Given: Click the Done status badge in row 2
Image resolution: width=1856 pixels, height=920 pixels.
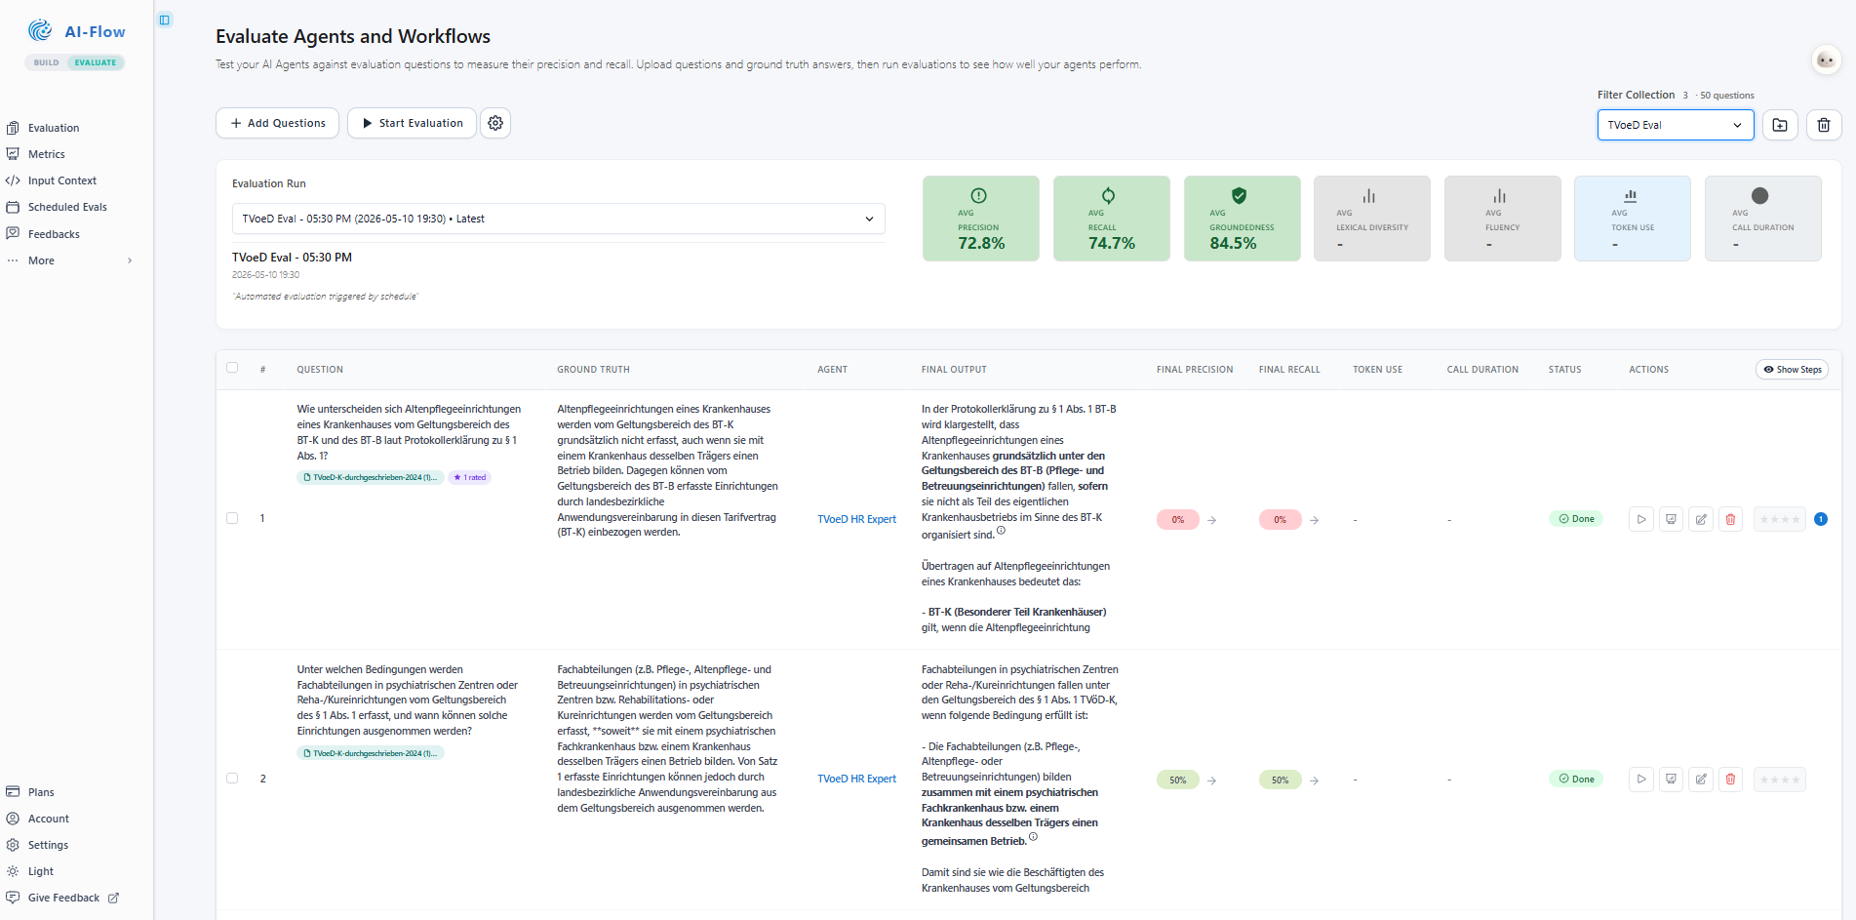Looking at the screenshot, I should 1576,779.
